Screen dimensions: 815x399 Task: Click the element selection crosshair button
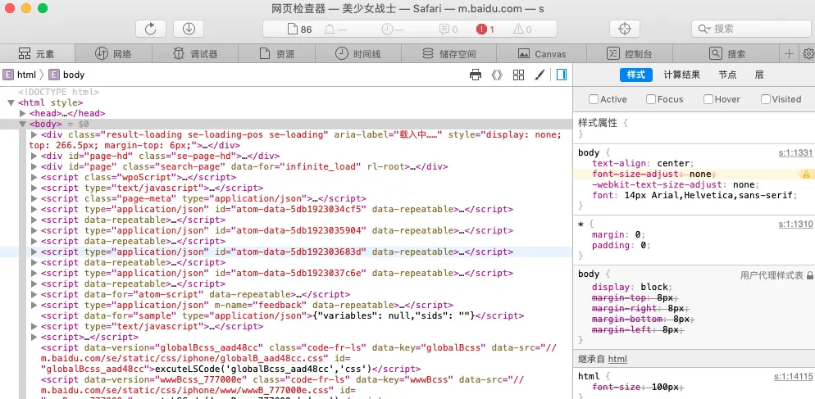pos(625,29)
